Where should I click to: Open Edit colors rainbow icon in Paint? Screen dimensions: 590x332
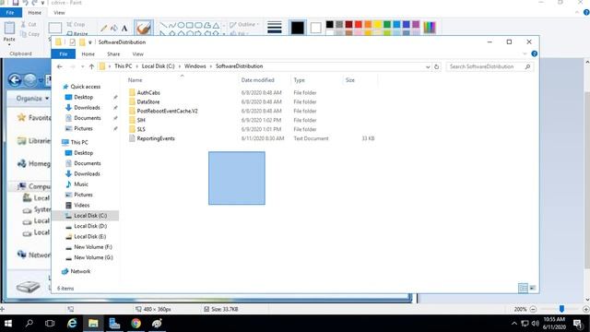point(429,28)
